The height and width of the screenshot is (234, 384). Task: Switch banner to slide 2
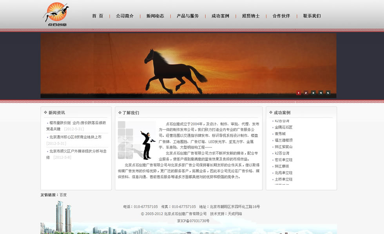pos(306,93)
